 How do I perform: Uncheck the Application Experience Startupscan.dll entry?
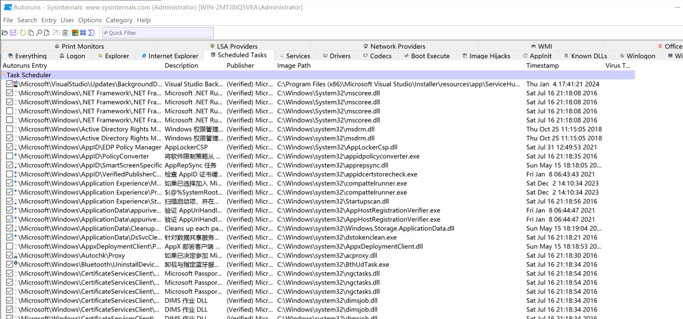pyautogui.click(x=9, y=201)
